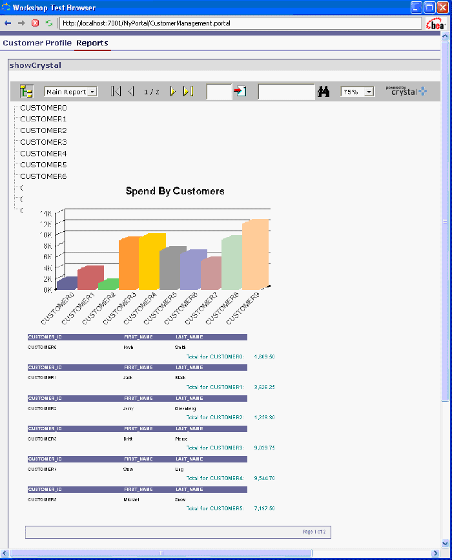The height and width of the screenshot is (560, 452).
Task: Refresh the page with the green reload icon
Action: click(x=49, y=23)
